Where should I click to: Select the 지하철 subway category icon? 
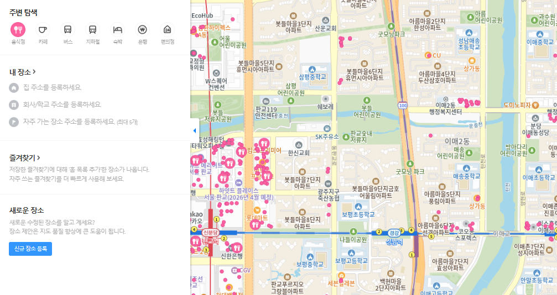tap(92, 30)
